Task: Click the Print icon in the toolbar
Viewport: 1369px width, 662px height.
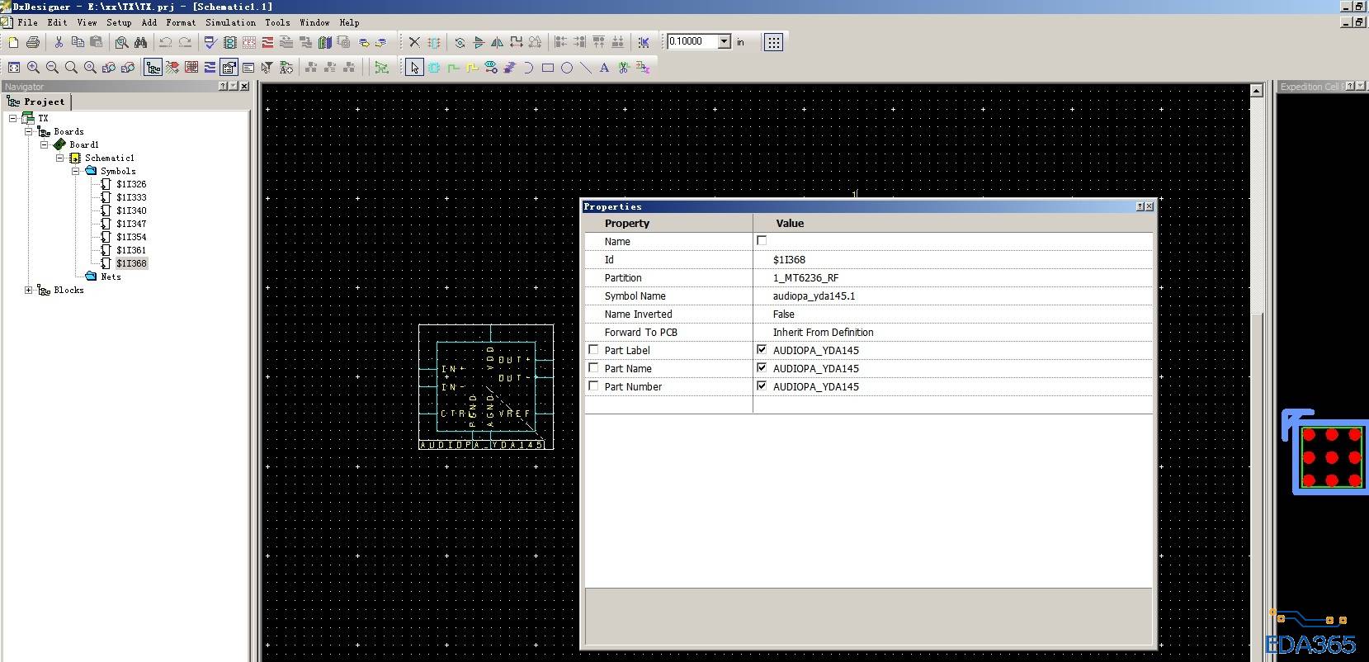Action: (x=33, y=42)
